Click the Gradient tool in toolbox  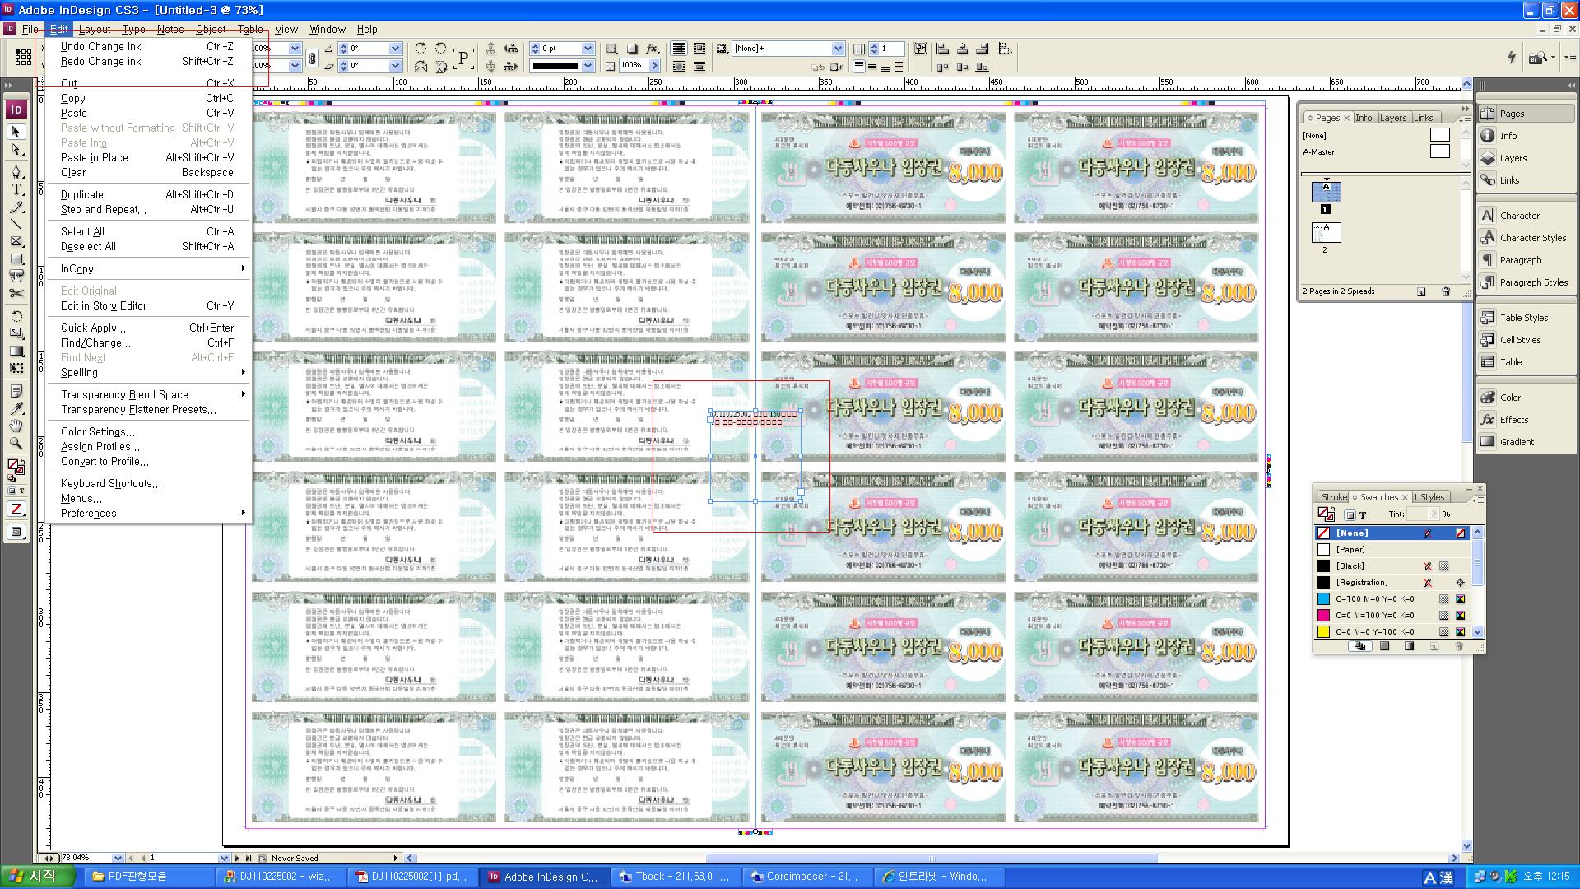coord(16,351)
